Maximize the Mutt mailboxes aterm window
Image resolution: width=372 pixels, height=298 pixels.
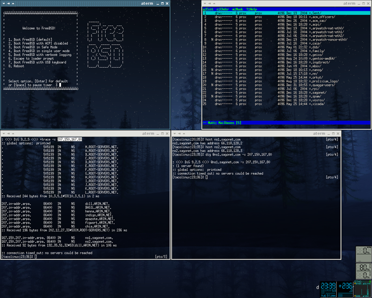[x=364, y=4]
